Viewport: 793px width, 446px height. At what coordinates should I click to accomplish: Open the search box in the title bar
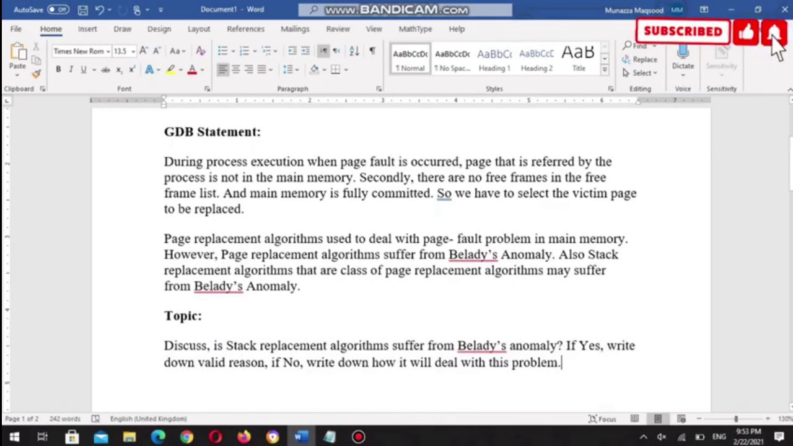point(405,10)
